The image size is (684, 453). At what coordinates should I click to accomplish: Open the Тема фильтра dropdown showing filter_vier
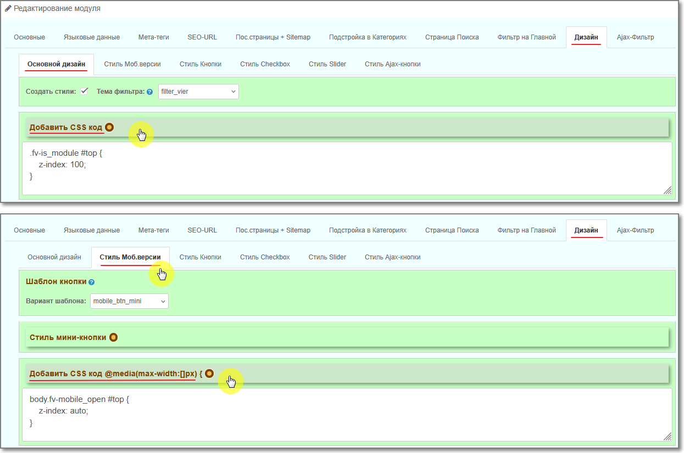(x=198, y=92)
